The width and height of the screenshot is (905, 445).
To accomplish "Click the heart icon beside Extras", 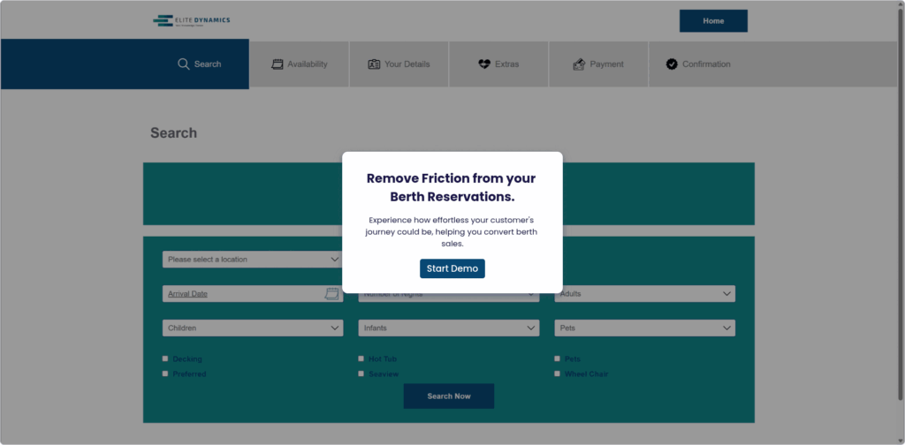I will (484, 64).
